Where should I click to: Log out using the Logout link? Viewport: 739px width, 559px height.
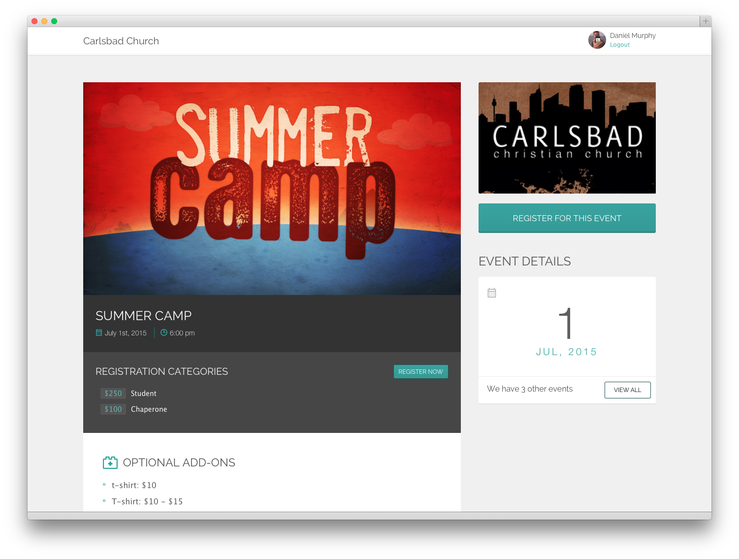click(620, 45)
